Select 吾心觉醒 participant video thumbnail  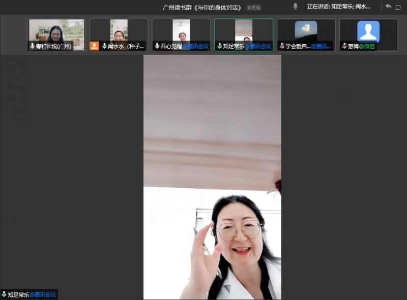click(181, 30)
